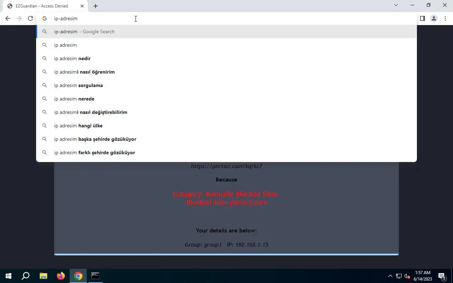Click Chrome icon in taskbar
The image size is (453, 283).
78,276
